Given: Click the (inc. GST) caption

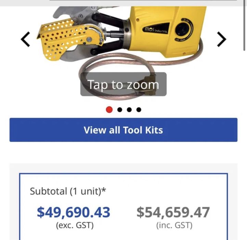Looking at the screenshot, I should tap(174, 225).
